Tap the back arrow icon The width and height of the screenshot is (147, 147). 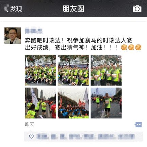coord(6,8)
